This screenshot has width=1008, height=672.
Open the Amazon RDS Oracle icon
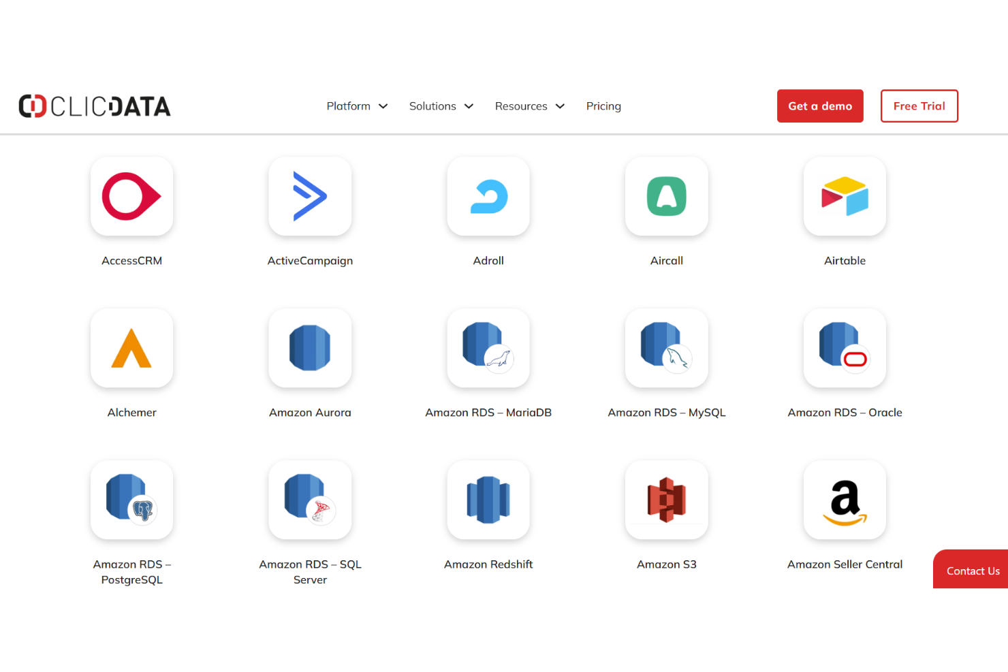click(x=845, y=348)
